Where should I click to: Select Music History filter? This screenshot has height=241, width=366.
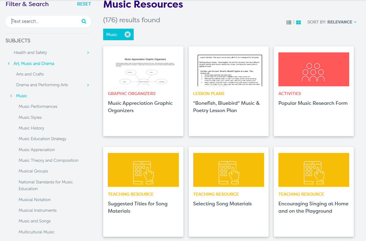coord(31,128)
